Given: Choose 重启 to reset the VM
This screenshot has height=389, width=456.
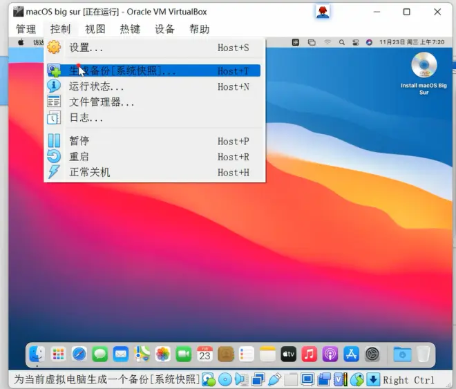Looking at the screenshot, I should (154, 157).
